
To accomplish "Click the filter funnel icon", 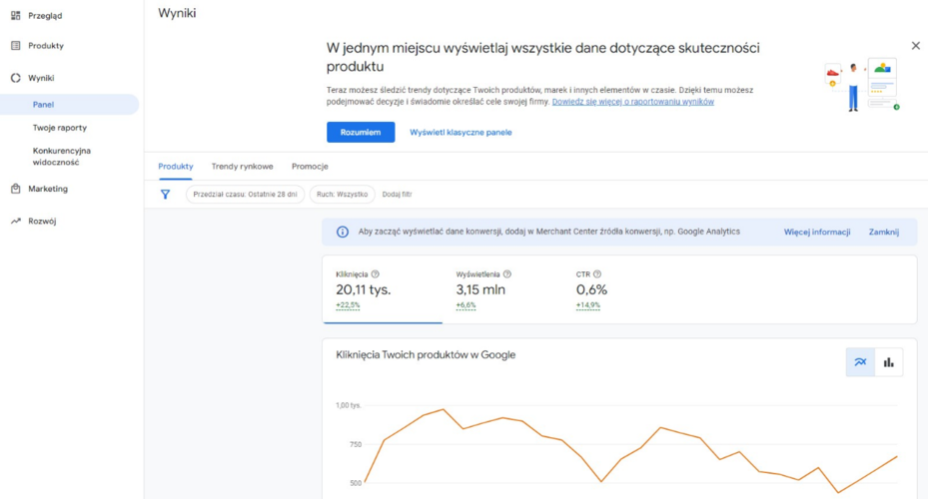I will coord(166,195).
